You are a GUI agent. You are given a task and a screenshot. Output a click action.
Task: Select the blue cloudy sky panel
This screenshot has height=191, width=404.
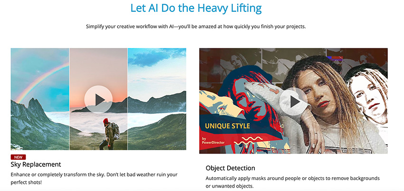tap(157, 99)
